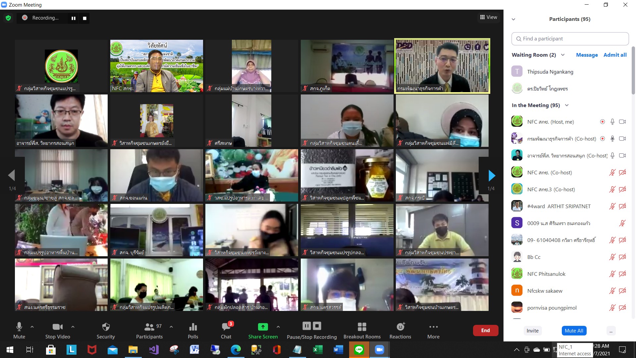Select waiting participant Thipsuda Ngankang

point(570,72)
